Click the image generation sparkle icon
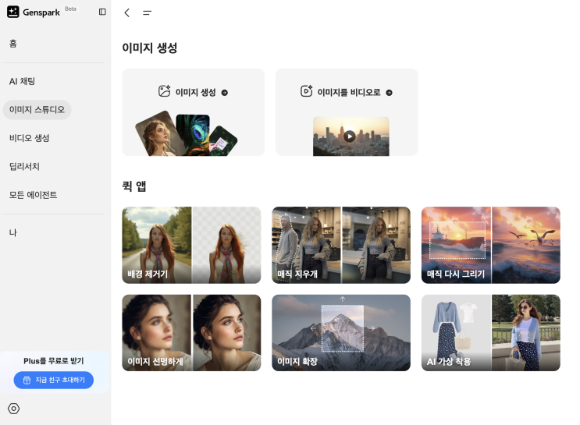This screenshot has width=580, height=425. point(164,91)
